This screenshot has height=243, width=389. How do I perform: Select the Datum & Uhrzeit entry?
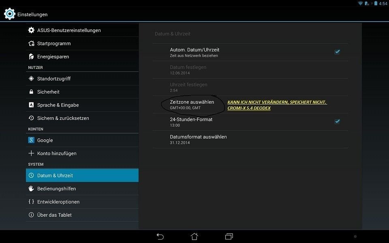(82, 175)
